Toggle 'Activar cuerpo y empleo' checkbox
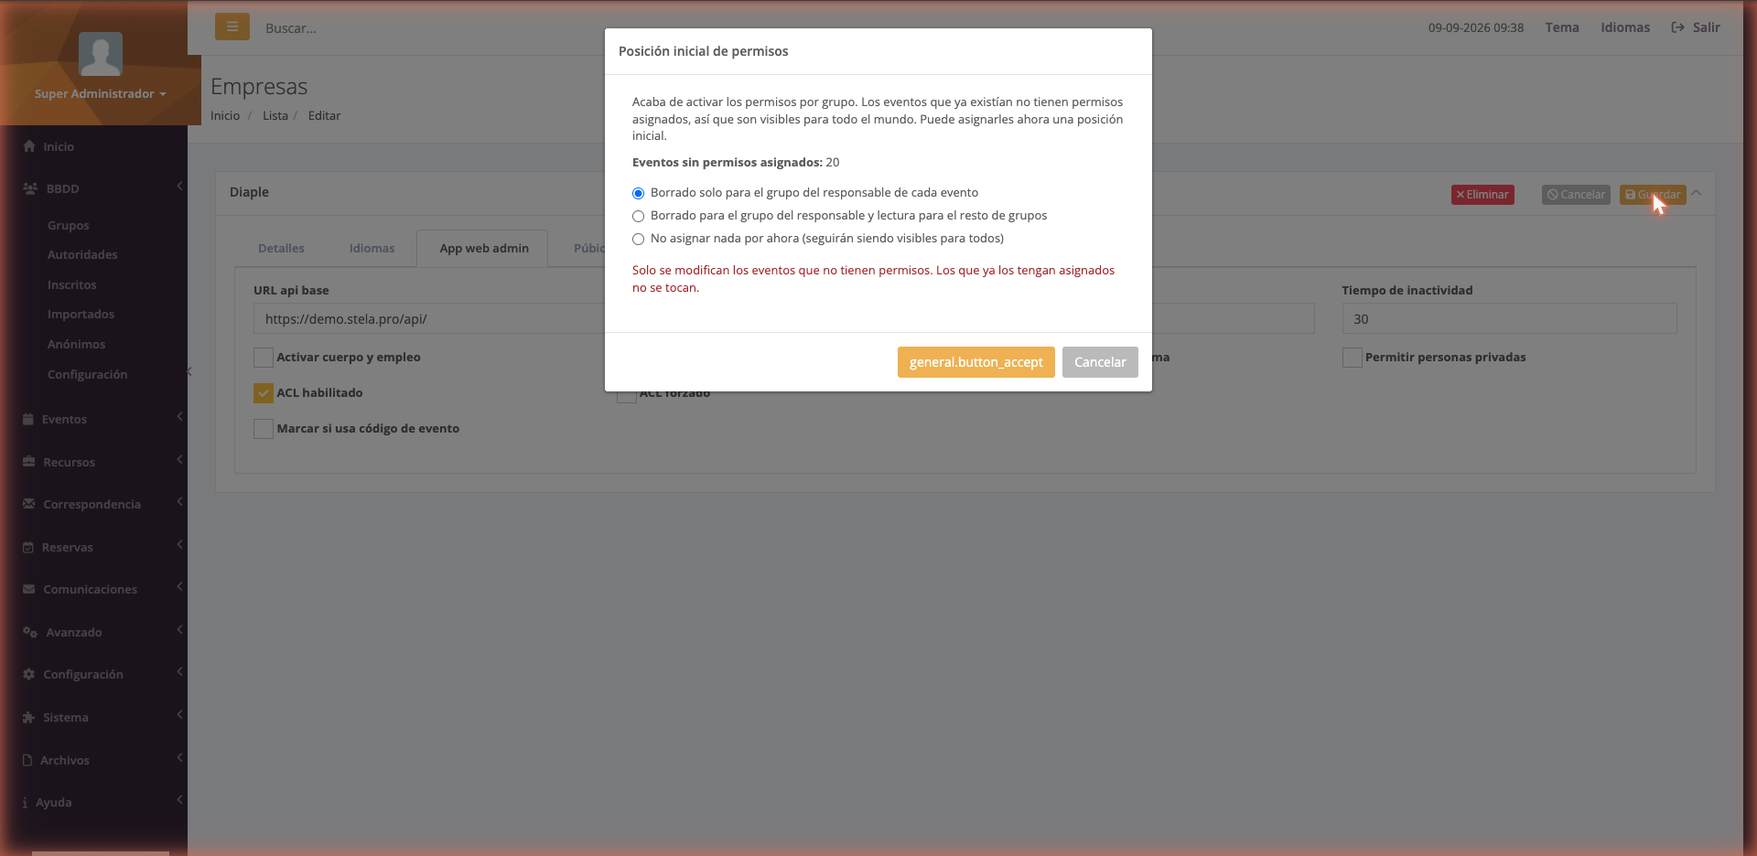 [x=264, y=358]
